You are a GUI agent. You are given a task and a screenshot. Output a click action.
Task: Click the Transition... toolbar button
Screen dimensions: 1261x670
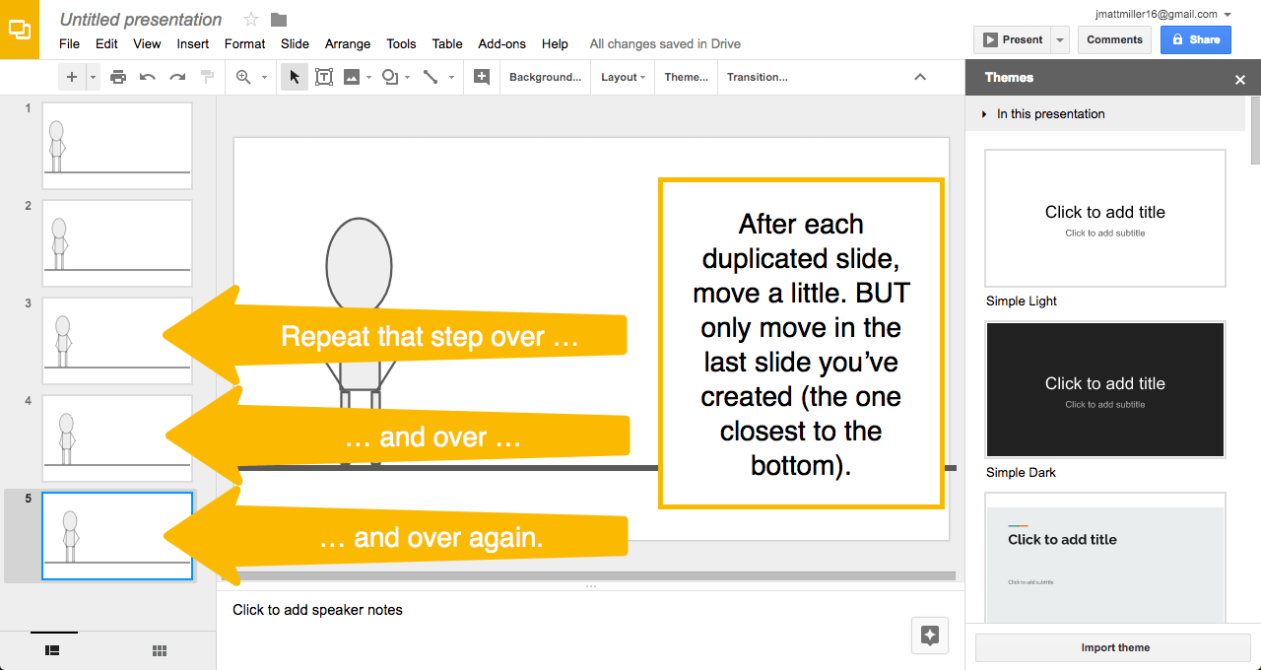coord(757,77)
